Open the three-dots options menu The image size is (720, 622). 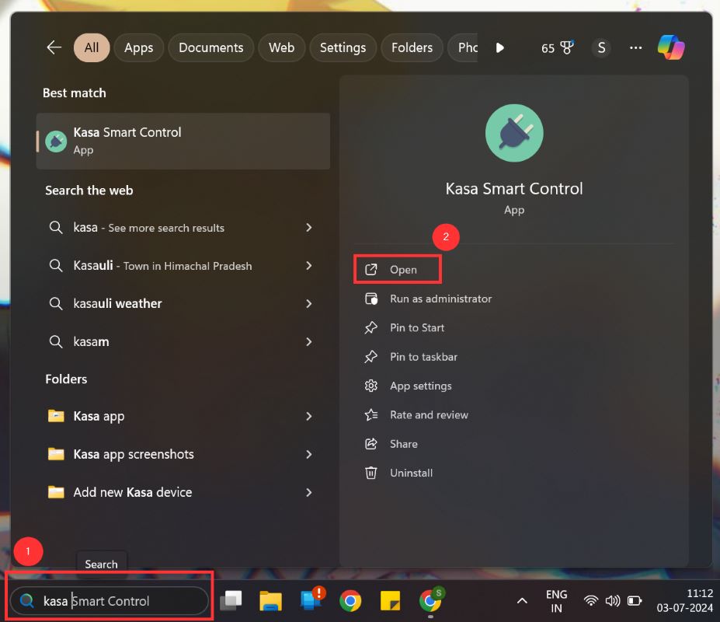[x=635, y=47]
